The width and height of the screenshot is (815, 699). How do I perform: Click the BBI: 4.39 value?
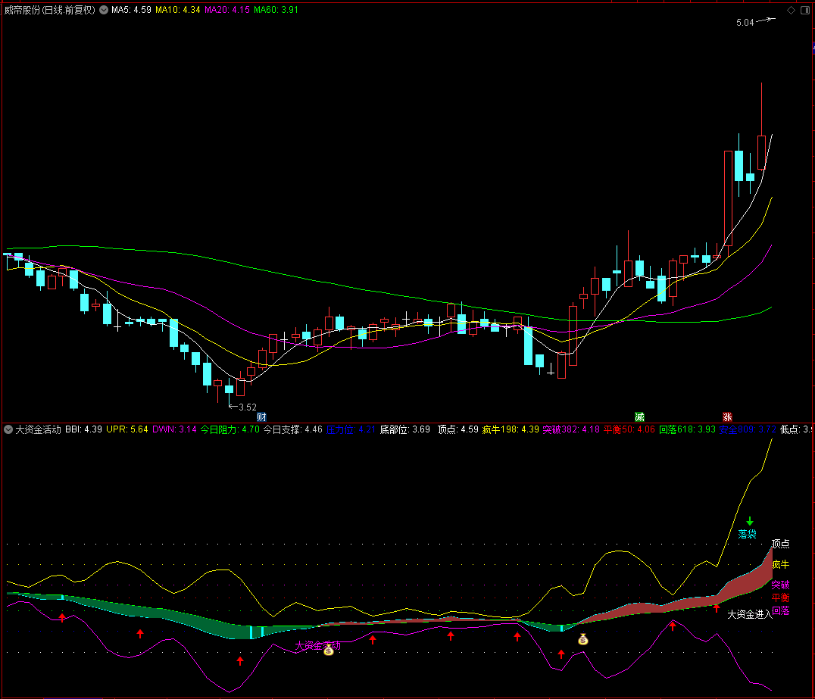click(x=83, y=429)
